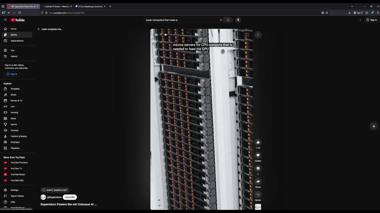Screen dimensions: 380x213
Task: Dislike this Short
Action: point(258,155)
